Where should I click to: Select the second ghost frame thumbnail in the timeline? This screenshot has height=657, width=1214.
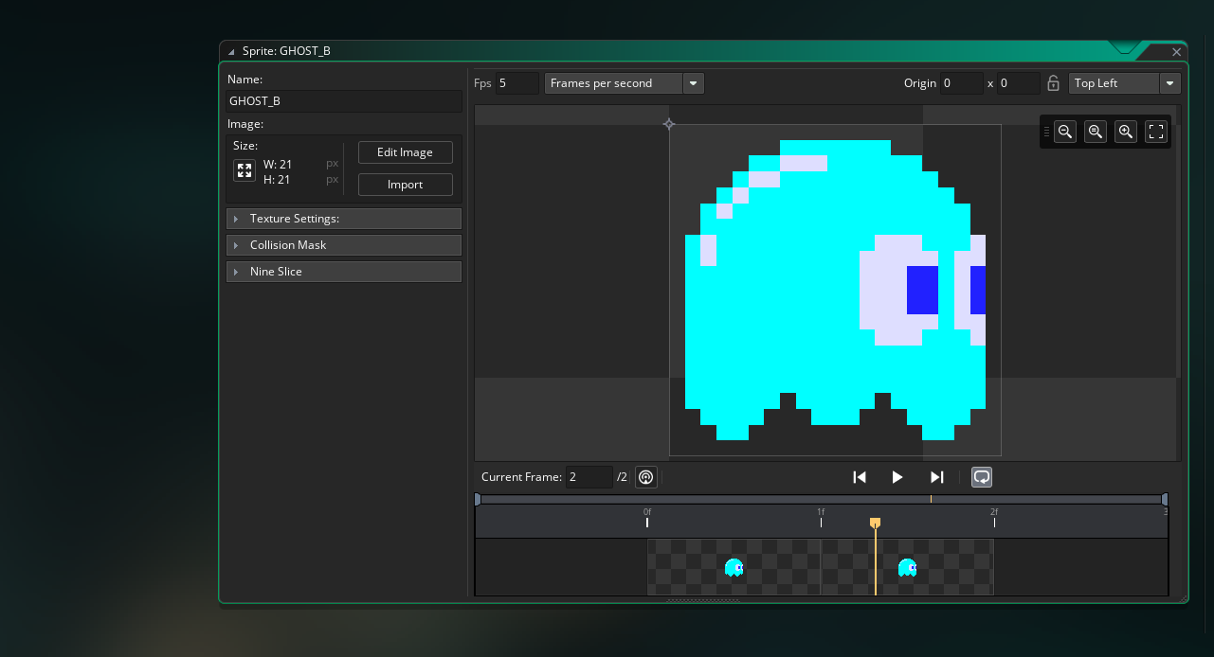pyautogui.click(x=907, y=567)
